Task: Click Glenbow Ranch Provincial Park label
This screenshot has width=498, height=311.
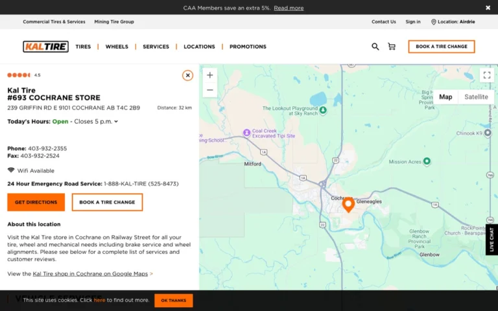Action: (420, 239)
